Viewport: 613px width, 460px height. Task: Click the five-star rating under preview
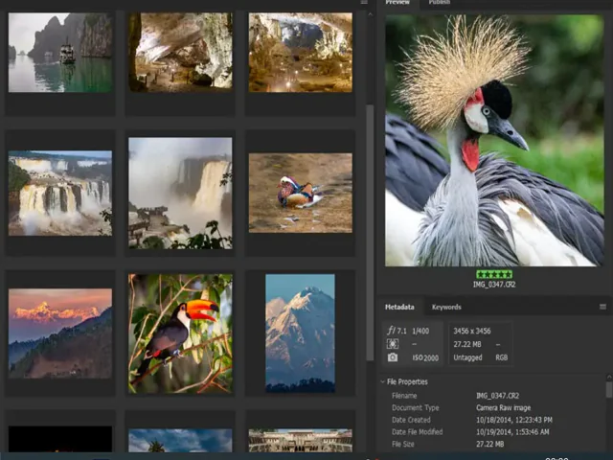click(494, 274)
